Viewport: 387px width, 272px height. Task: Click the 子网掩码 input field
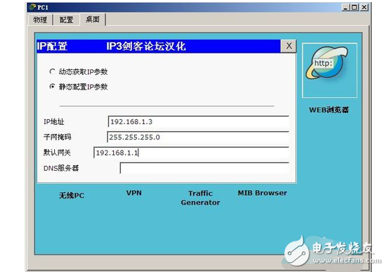coord(198,137)
